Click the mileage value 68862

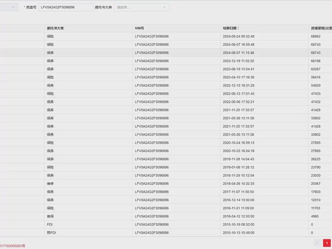click(315, 37)
